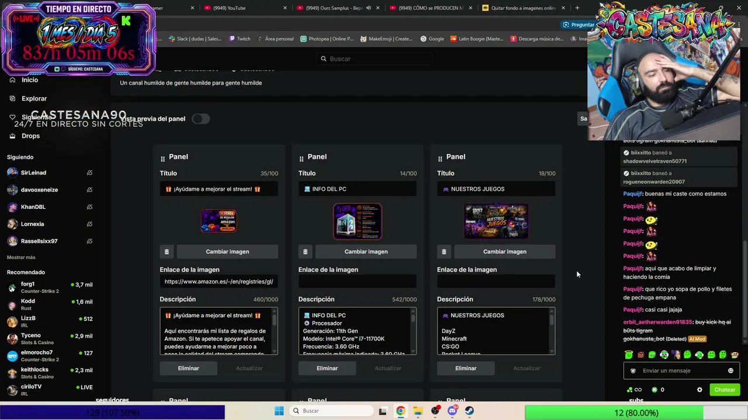Viewport: 748px width, 420px height.
Task: Expand followed list with Mostrar más
Action: click(21, 257)
